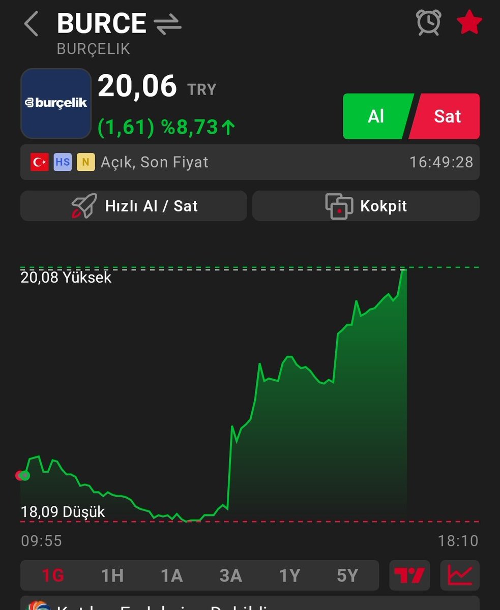The height and width of the screenshot is (610, 500).
Task: Select the 5Y chart range
Action: point(347,575)
